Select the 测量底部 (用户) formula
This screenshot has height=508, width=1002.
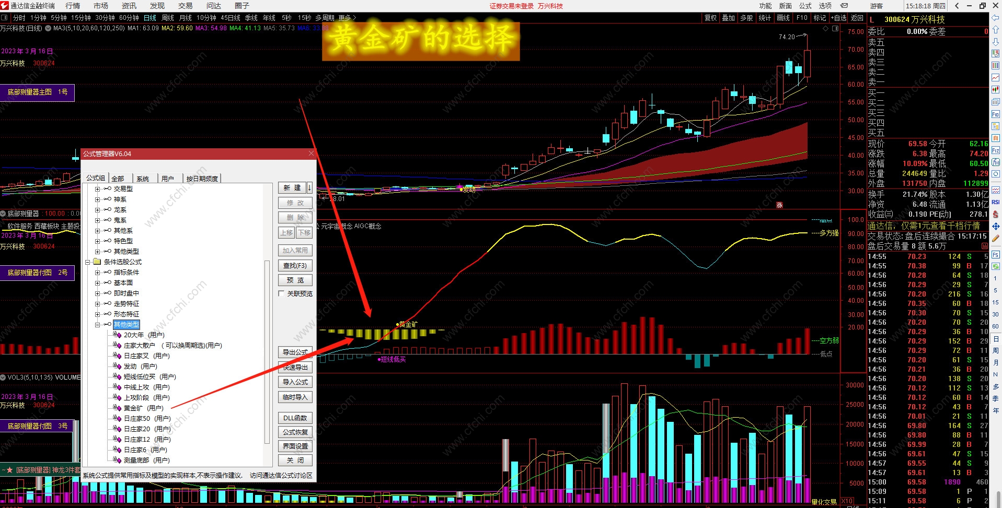click(146, 460)
